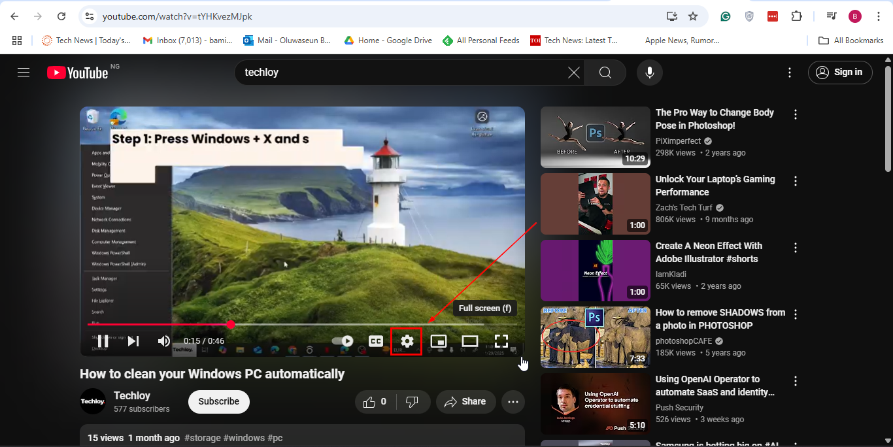Screen dimensions: 893x447
Task: Open All Personal Feeds bookmark
Action: coord(481,41)
